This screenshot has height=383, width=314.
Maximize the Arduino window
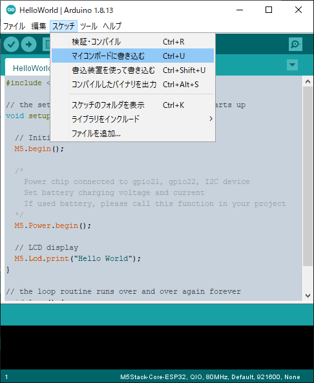click(269, 10)
